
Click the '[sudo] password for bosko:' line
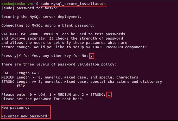click(x=29, y=8)
